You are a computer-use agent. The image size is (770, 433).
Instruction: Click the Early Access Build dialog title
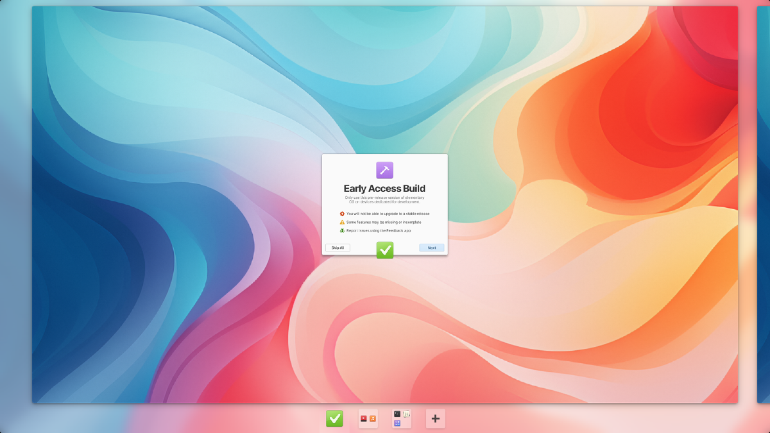(x=385, y=188)
